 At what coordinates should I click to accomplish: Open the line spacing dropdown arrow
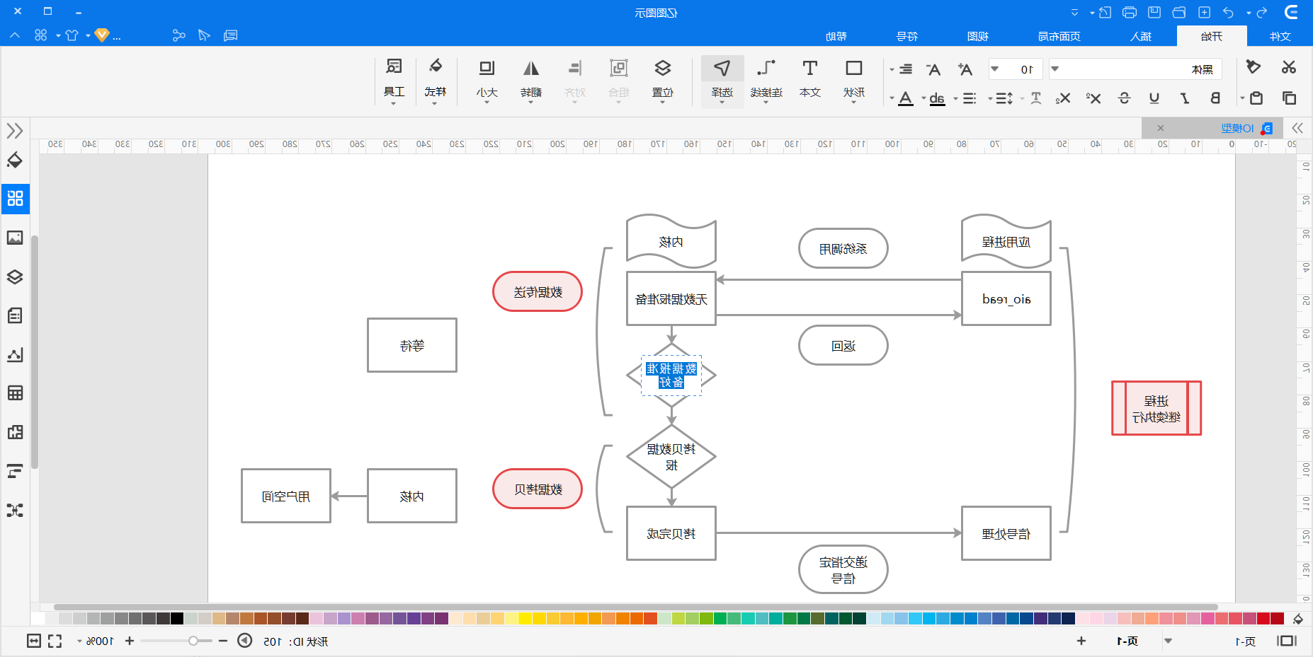pyautogui.click(x=990, y=98)
